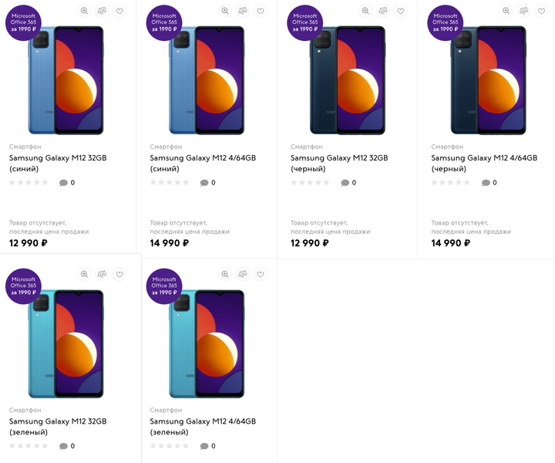Toggle wishlist heart on green M12 4/64GB
The image size is (555, 463).
(261, 274)
